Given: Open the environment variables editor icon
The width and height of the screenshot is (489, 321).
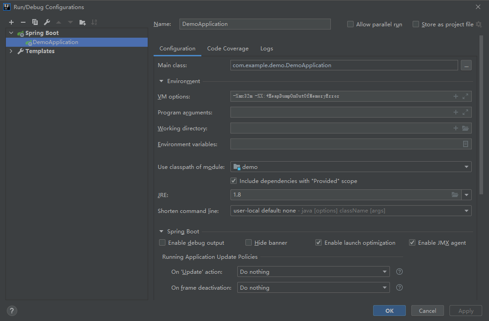Looking at the screenshot, I should pyautogui.click(x=465, y=144).
